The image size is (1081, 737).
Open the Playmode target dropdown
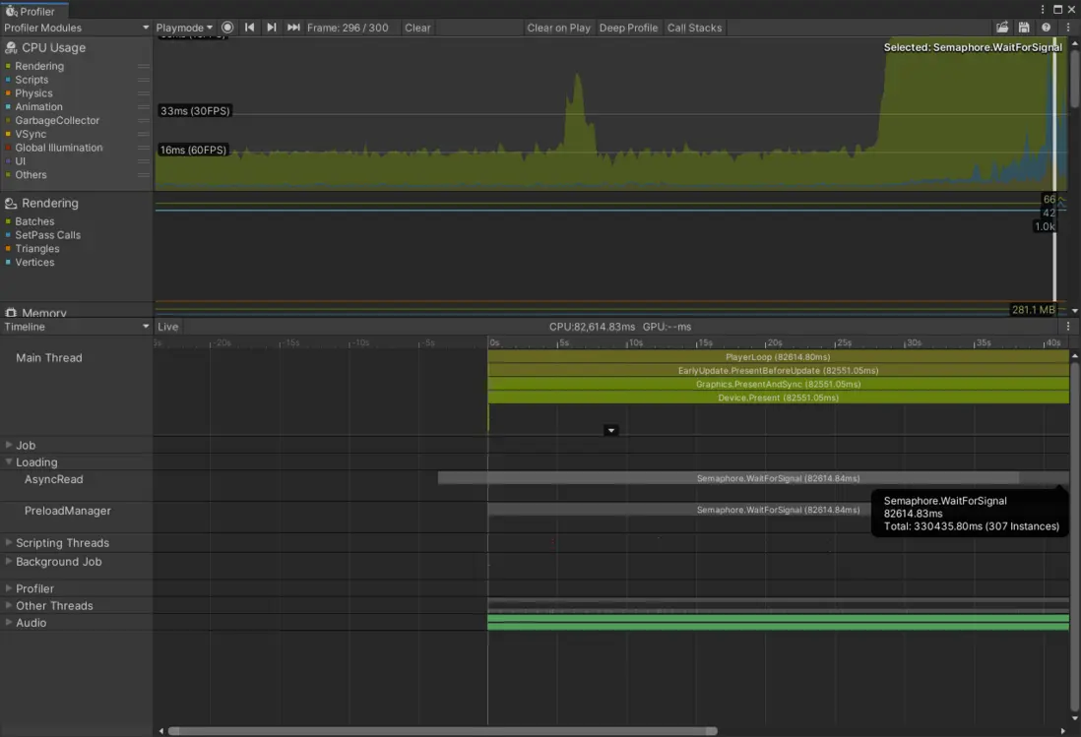[184, 28]
